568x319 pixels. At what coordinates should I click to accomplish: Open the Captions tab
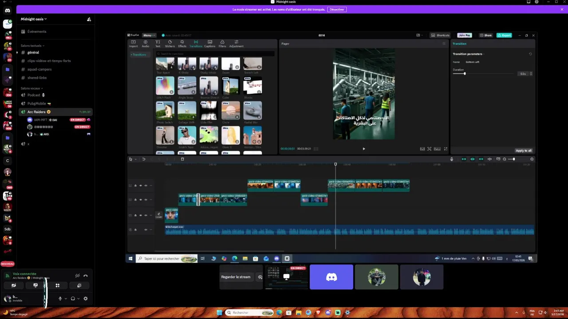click(210, 43)
